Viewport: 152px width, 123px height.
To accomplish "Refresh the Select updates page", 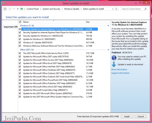I will tap(117, 9).
